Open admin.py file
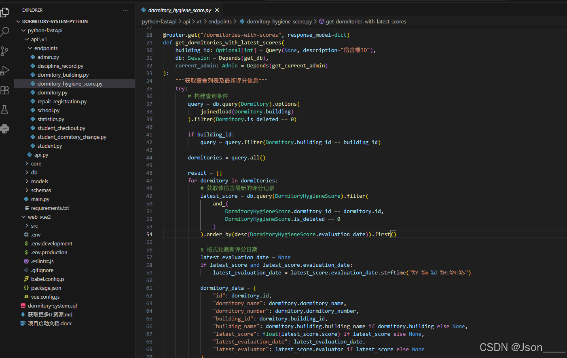 click(75, 57)
